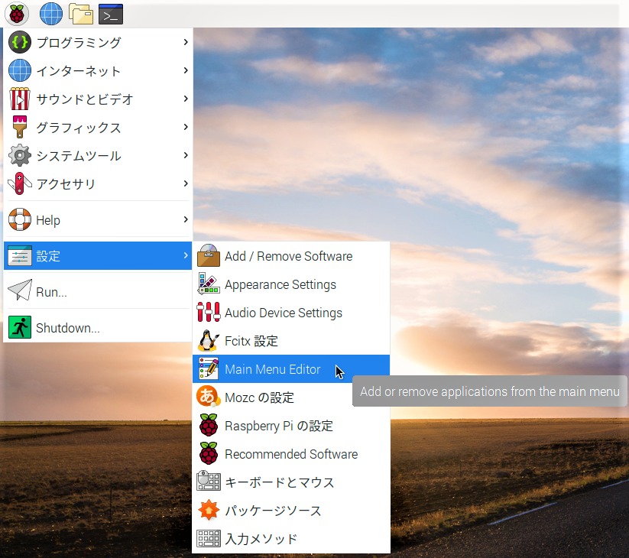The height and width of the screenshot is (558, 629).
Task: Click the 設定 sliders icon
Action: [20, 255]
